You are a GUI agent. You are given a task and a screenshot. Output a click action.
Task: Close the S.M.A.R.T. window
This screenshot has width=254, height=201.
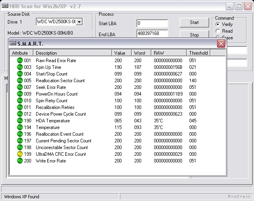tap(221, 43)
